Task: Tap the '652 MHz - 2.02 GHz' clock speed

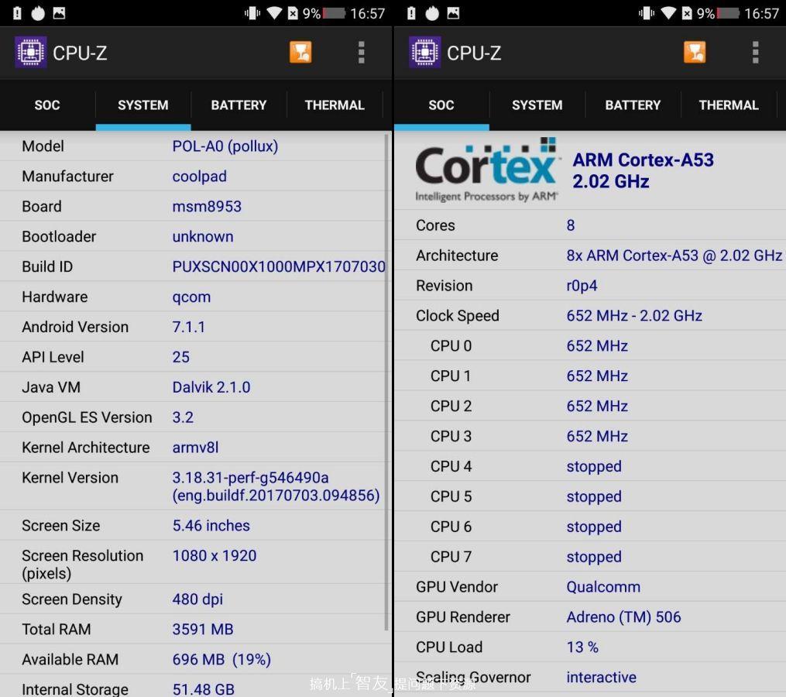Action: tap(634, 315)
